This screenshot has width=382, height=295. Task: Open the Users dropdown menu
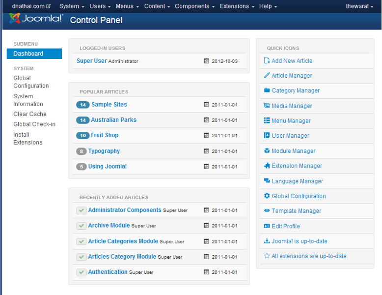click(x=100, y=6)
